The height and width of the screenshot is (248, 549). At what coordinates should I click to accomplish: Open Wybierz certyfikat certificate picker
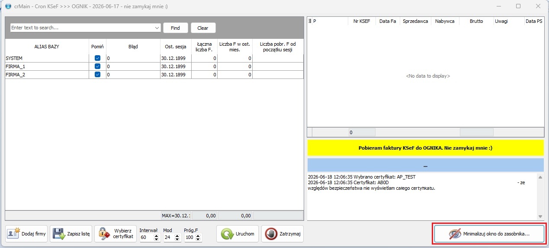pyautogui.click(x=116, y=234)
